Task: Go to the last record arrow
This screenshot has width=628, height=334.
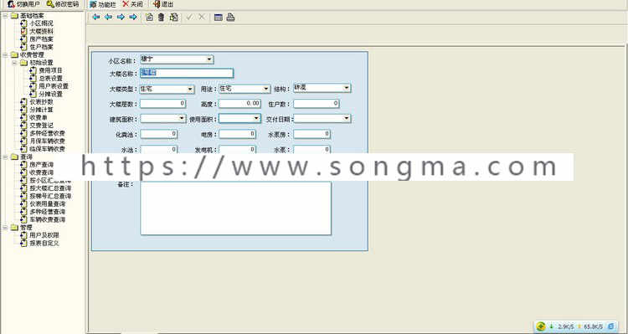Action: (133, 18)
